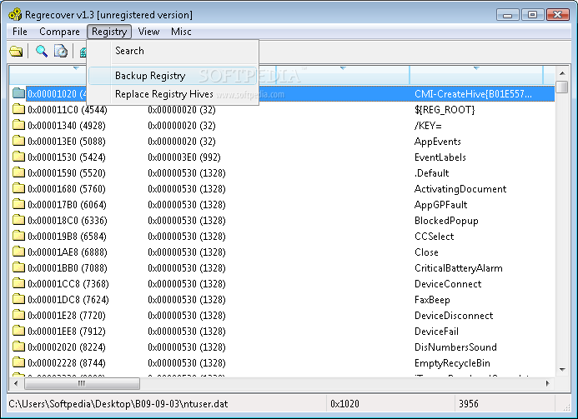Click the first column header sort arrow
Screen dimensions: 578x419
(x=76, y=68)
